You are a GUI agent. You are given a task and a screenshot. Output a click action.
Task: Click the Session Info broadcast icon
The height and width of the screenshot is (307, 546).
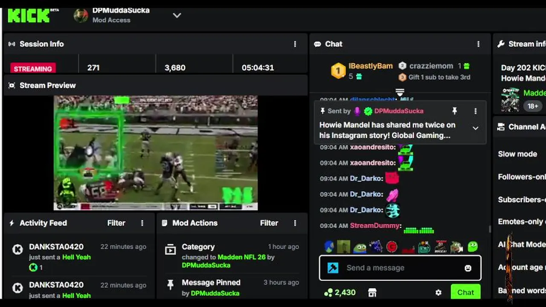(12, 44)
